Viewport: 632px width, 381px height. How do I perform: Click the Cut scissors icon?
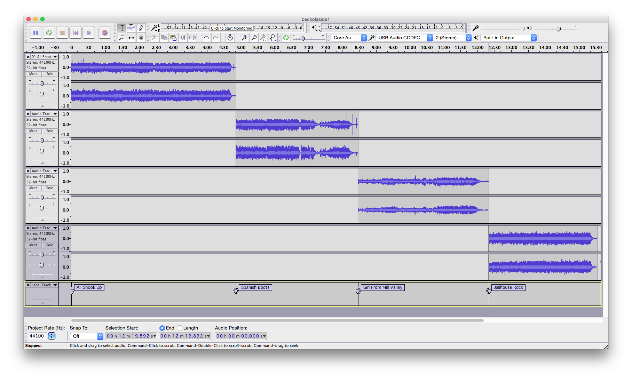(x=155, y=38)
